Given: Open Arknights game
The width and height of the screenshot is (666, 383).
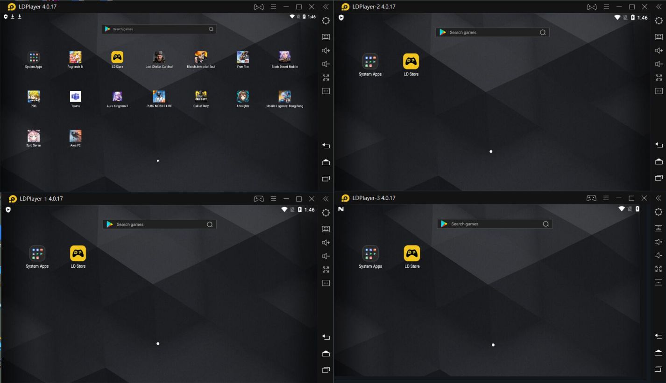Looking at the screenshot, I should point(243,97).
